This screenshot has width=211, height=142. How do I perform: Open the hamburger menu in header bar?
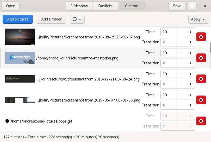pyautogui.click(x=192, y=6)
